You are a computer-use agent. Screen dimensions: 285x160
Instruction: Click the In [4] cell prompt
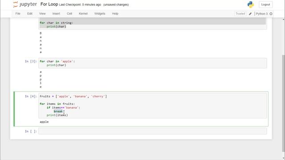click(31, 96)
